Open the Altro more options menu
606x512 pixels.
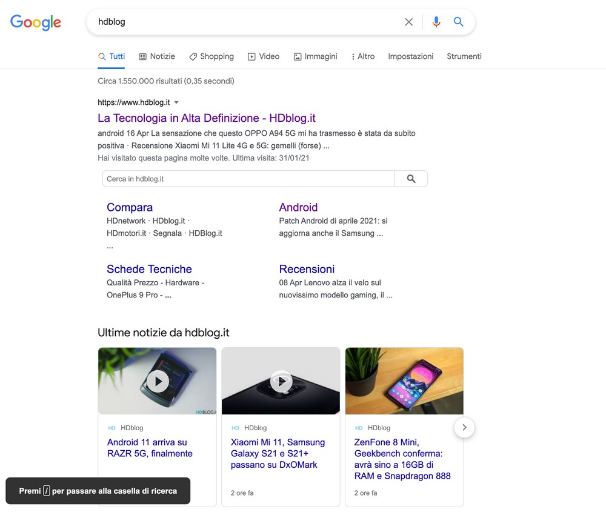[x=362, y=56]
